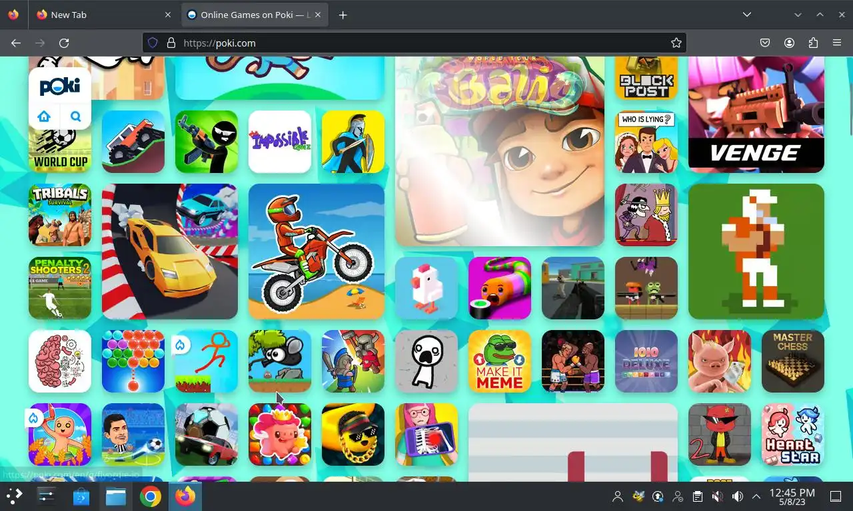Open the brain puzzle game tile
The height and width of the screenshot is (511, 853).
pyautogui.click(x=60, y=361)
